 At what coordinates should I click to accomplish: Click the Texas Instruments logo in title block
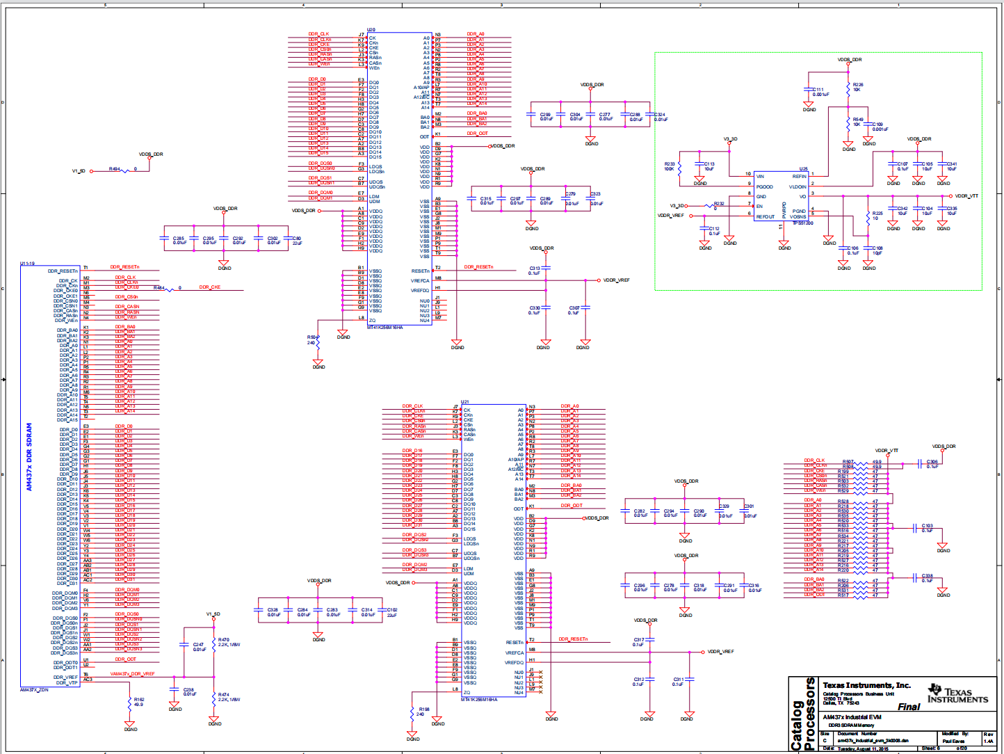coord(957,693)
